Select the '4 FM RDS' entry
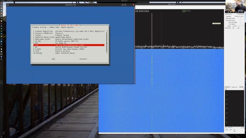The image size is (246, 138). pos(69,41)
